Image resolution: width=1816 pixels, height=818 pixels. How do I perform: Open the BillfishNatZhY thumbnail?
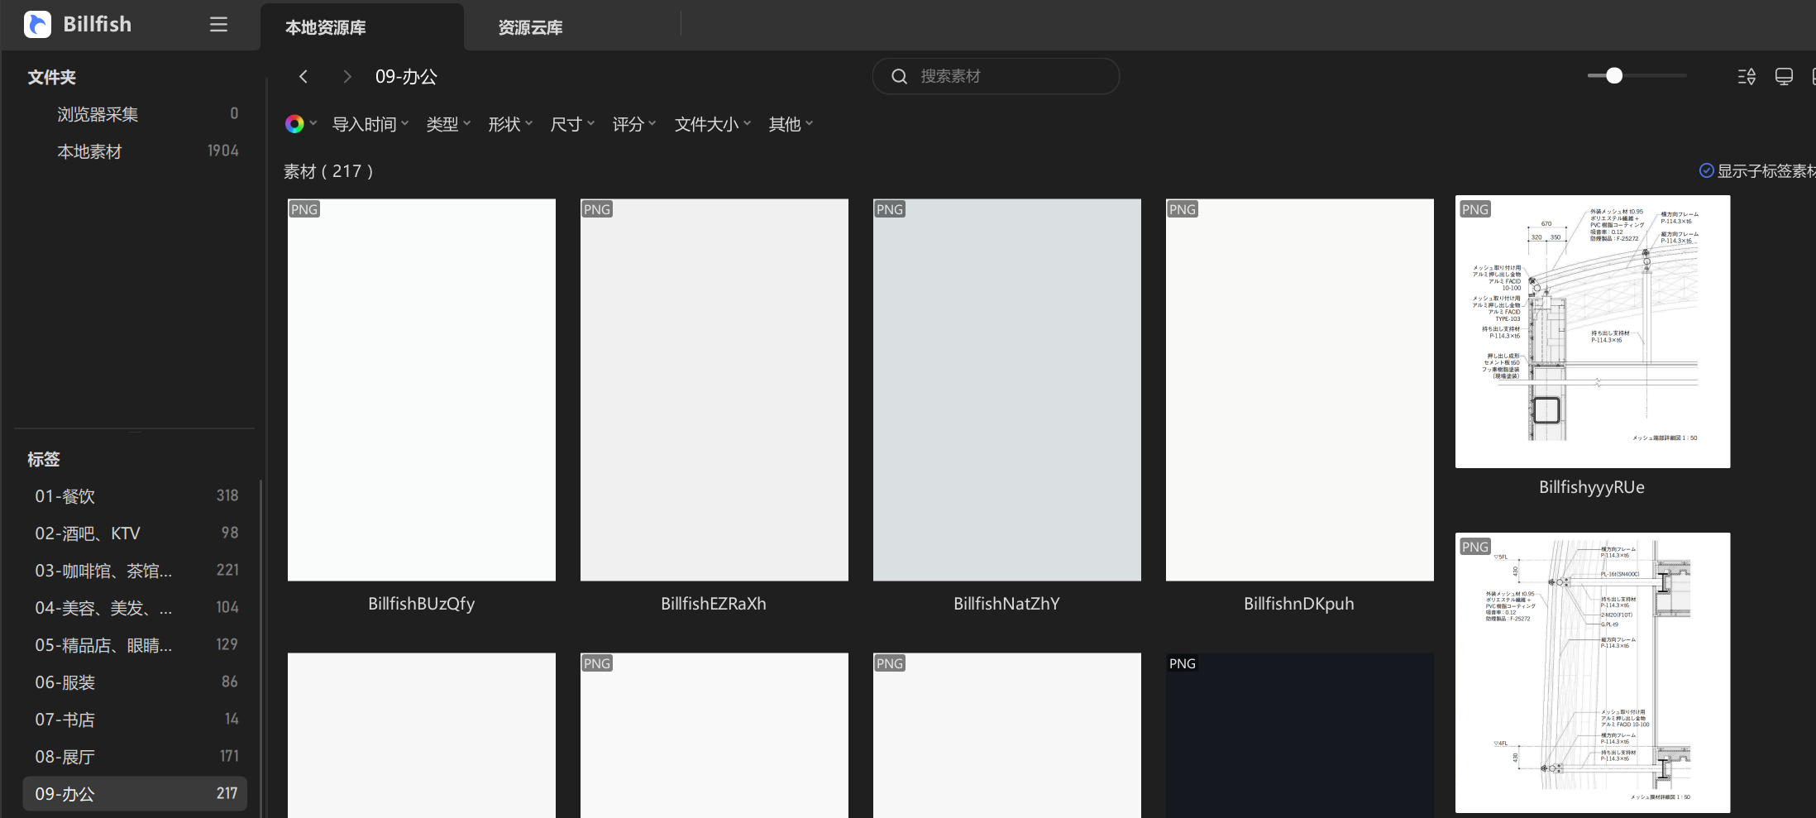1007,390
